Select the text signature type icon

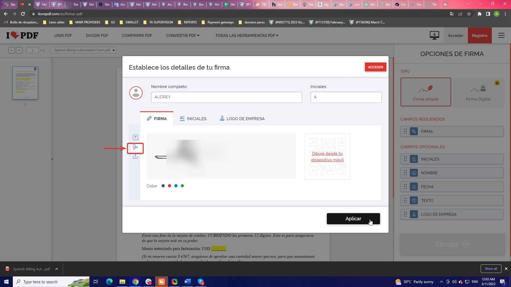135,137
